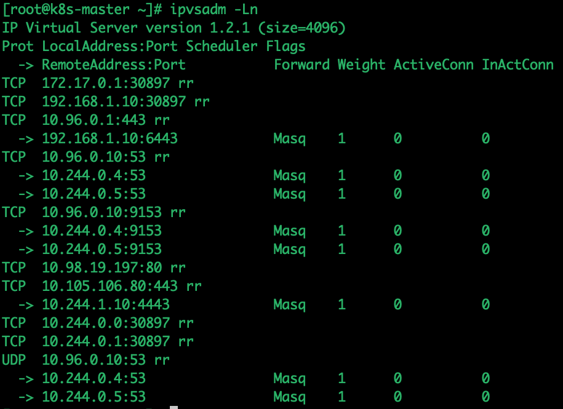Click the 192.168.1.10:30897 virtual address
The width and height of the screenshot is (563, 409).
pos(114,101)
